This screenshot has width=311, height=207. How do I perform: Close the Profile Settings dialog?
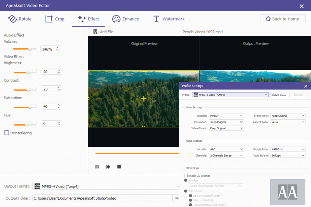[x=305, y=86]
